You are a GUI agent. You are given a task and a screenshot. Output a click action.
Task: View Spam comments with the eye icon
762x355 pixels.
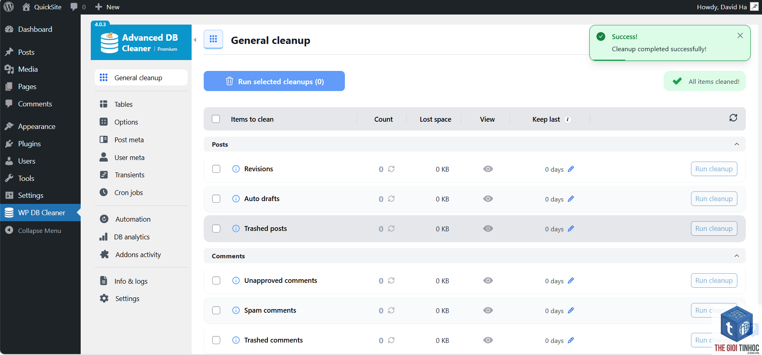tap(488, 310)
